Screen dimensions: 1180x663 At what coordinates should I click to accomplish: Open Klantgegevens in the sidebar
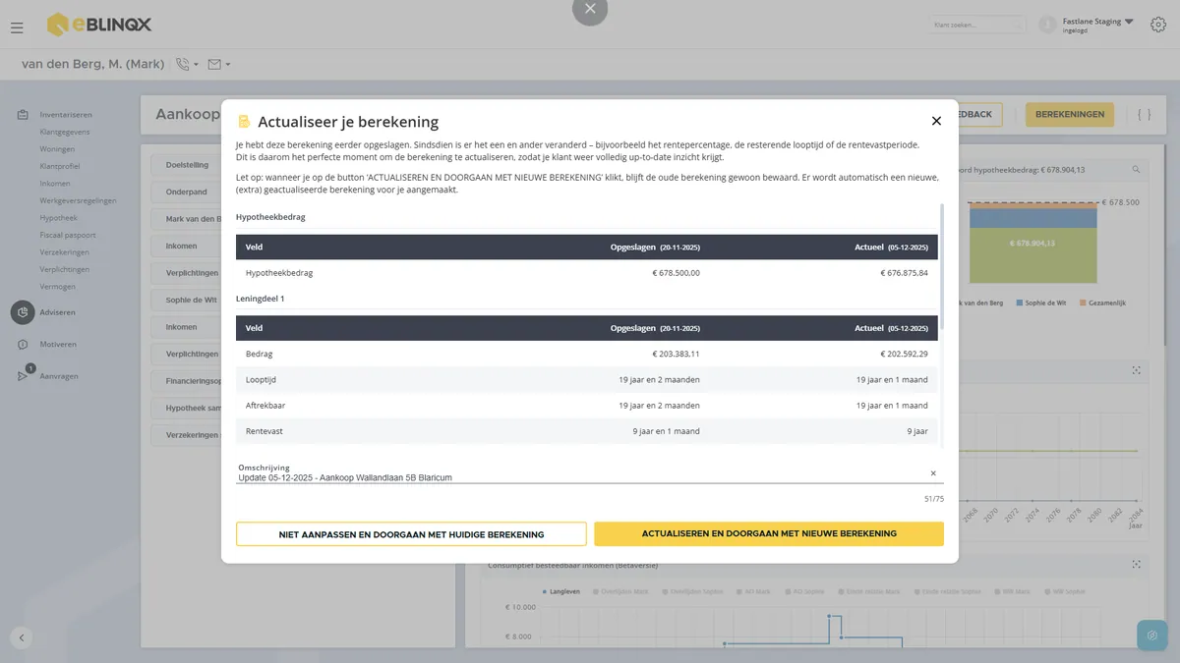click(65, 132)
